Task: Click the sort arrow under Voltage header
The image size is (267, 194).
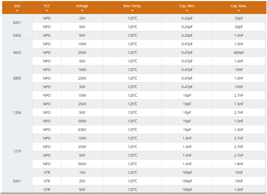Action: click(x=82, y=10)
